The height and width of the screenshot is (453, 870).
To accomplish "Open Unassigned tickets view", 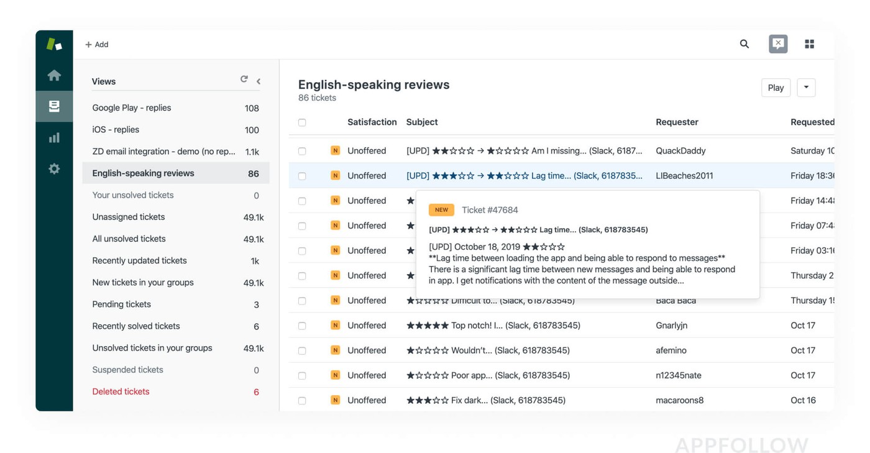I will (176, 217).
